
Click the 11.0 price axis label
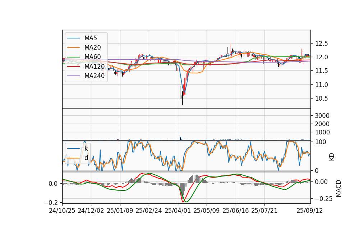click(321, 85)
